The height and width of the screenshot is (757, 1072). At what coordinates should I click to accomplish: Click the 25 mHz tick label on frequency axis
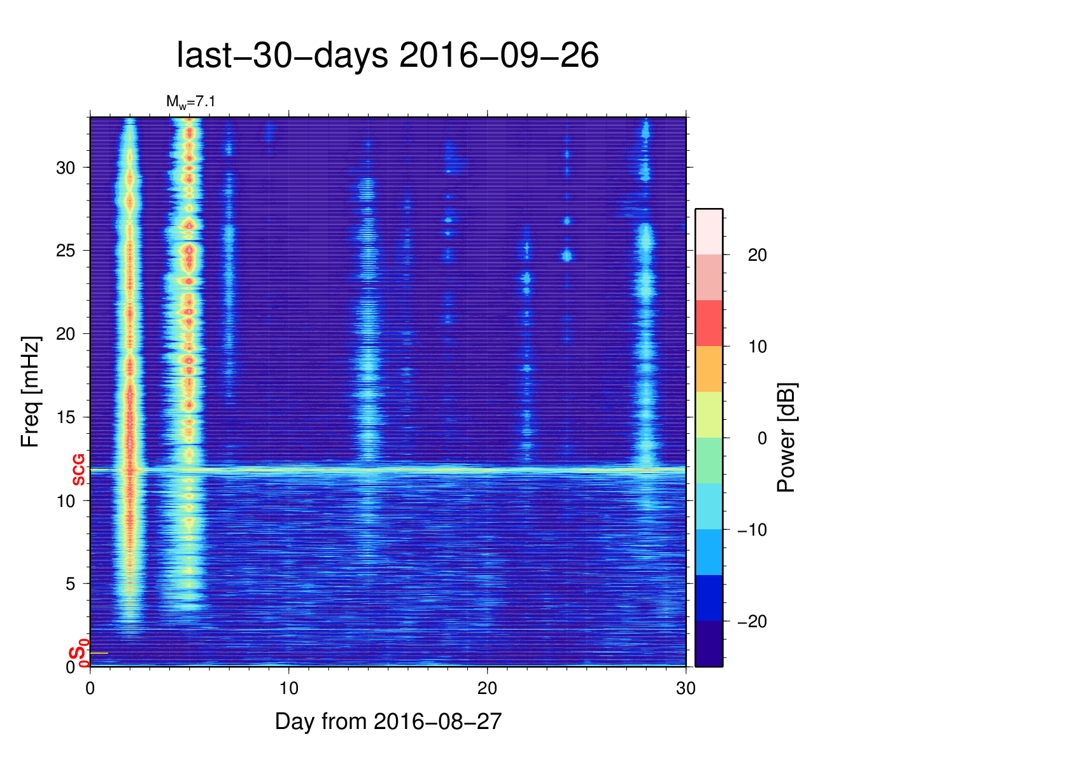[x=66, y=251]
